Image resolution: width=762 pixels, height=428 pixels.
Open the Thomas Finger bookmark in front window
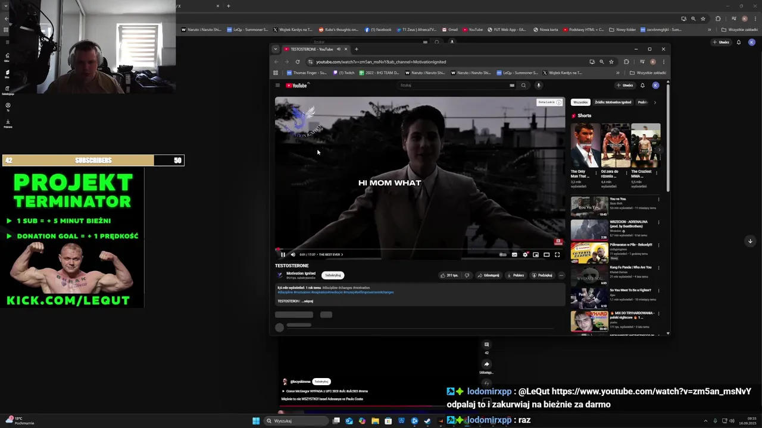click(x=307, y=73)
